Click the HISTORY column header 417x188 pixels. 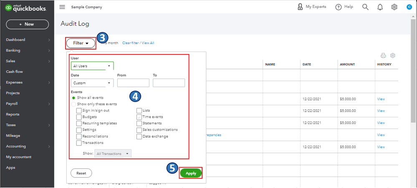click(384, 64)
